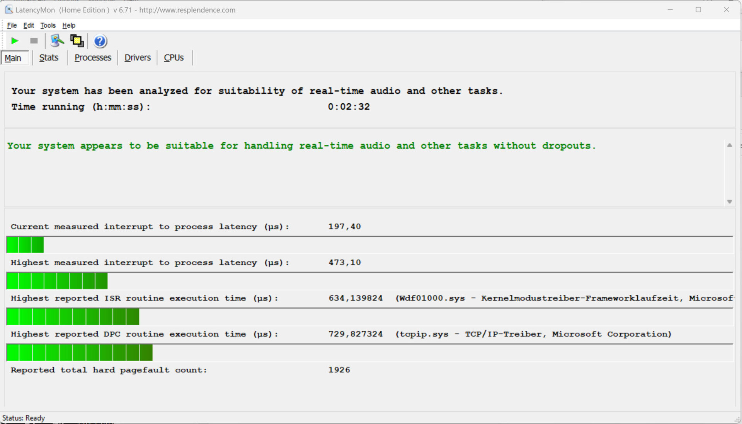Minimize the LatencyMon window
Image resolution: width=742 pixels, height=424 pixels.
[670, 10]
